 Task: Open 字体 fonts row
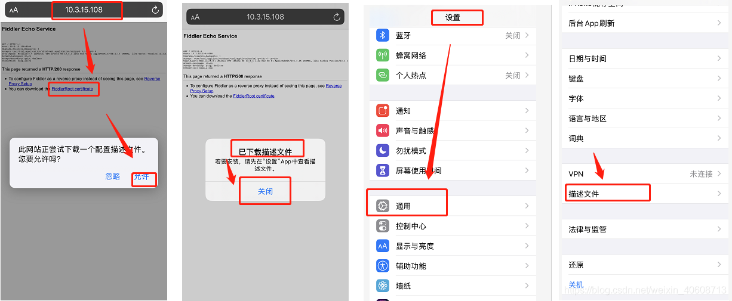645,98
